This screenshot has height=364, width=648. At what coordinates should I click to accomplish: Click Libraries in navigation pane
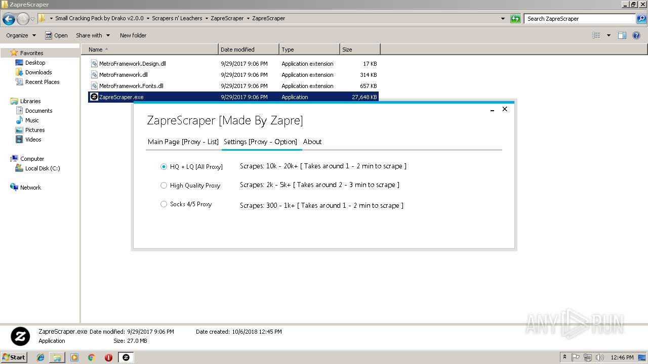coord(30,101)
